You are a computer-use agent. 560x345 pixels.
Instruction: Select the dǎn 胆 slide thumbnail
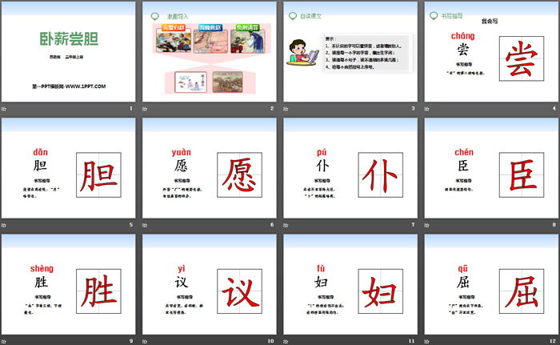point(68,168)
